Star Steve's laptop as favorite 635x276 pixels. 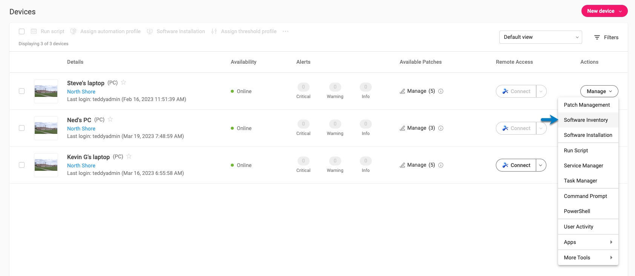pyautogui.click(x=123, y=82)
